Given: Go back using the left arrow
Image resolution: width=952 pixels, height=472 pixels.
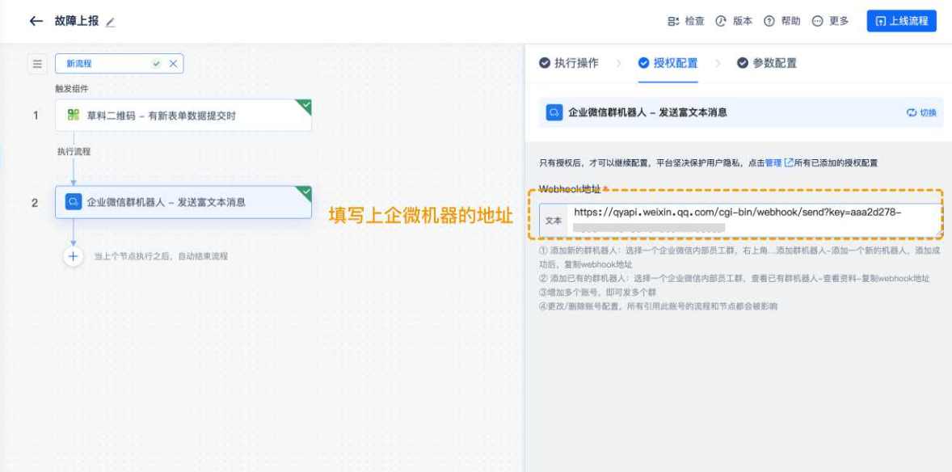Looking at the screenshot, I should pyautogui.click(x=36, y=21).
